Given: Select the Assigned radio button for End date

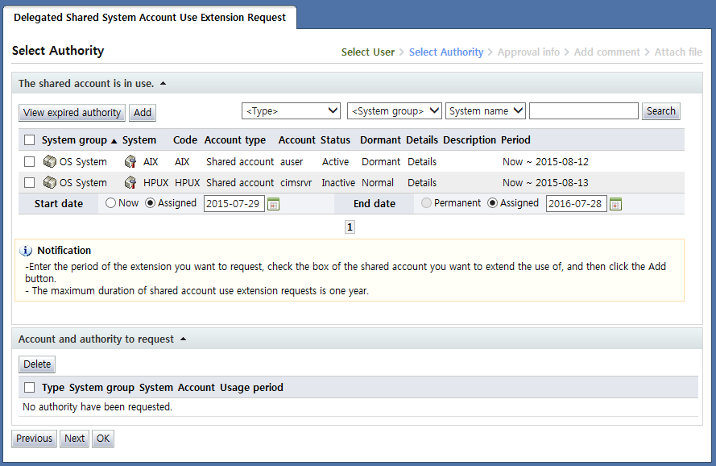Looking at the screenshot, I should 492,203.
